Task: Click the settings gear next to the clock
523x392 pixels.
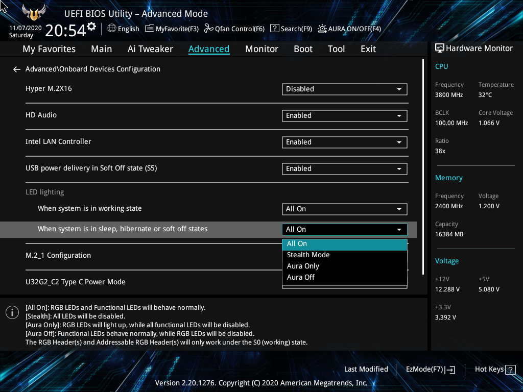Action: (91, 26)
